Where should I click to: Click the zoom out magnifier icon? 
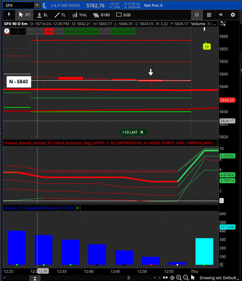[186, 278]
